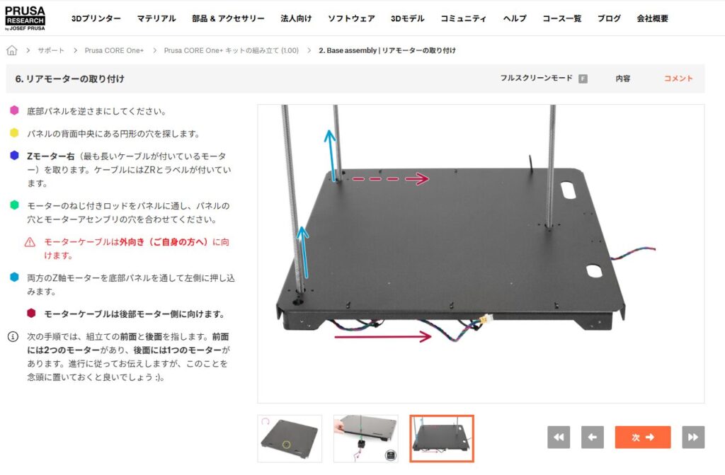The height and width of the screenshot is (475, 725).
Task: Jump to first step with rewind button
Action: click(559, 437)
